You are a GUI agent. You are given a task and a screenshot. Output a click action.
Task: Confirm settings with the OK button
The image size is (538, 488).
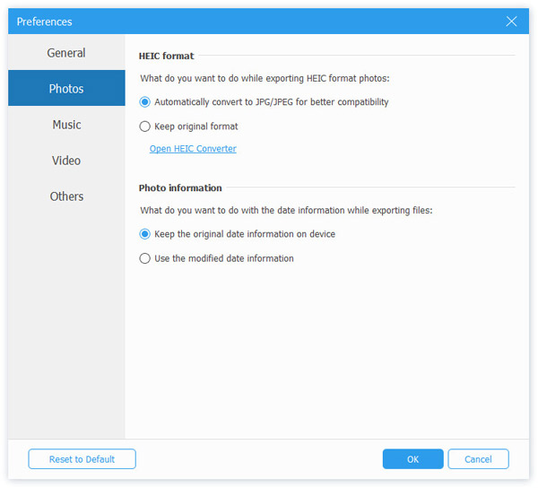point(412,459)
